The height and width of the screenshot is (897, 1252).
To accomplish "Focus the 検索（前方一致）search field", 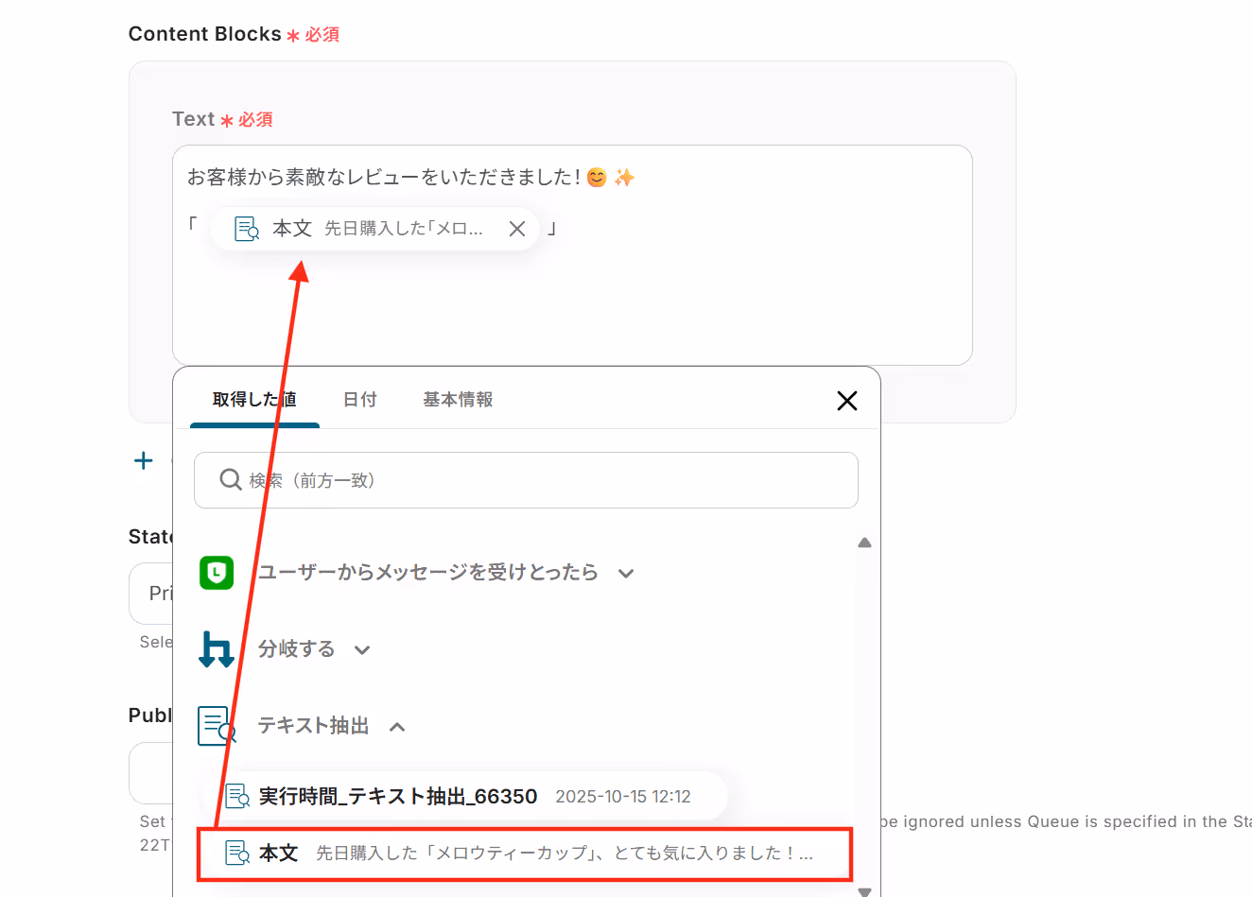I will 526,480.
